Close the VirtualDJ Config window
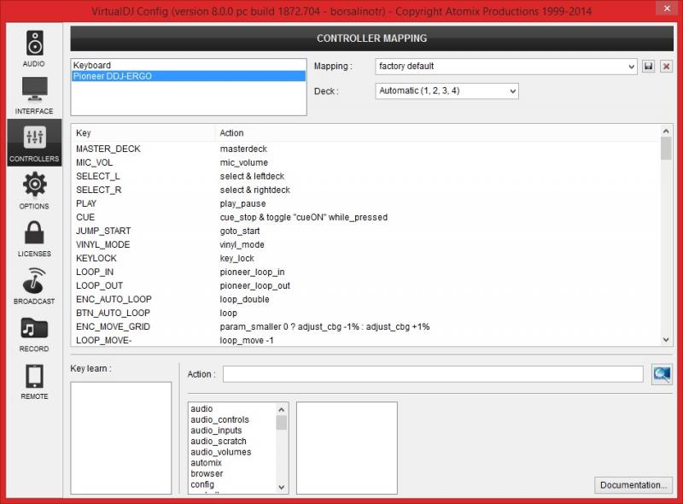 667,8
